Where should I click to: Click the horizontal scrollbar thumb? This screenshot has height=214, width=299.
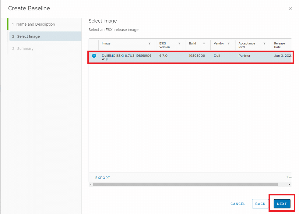(x=185, y=184)
